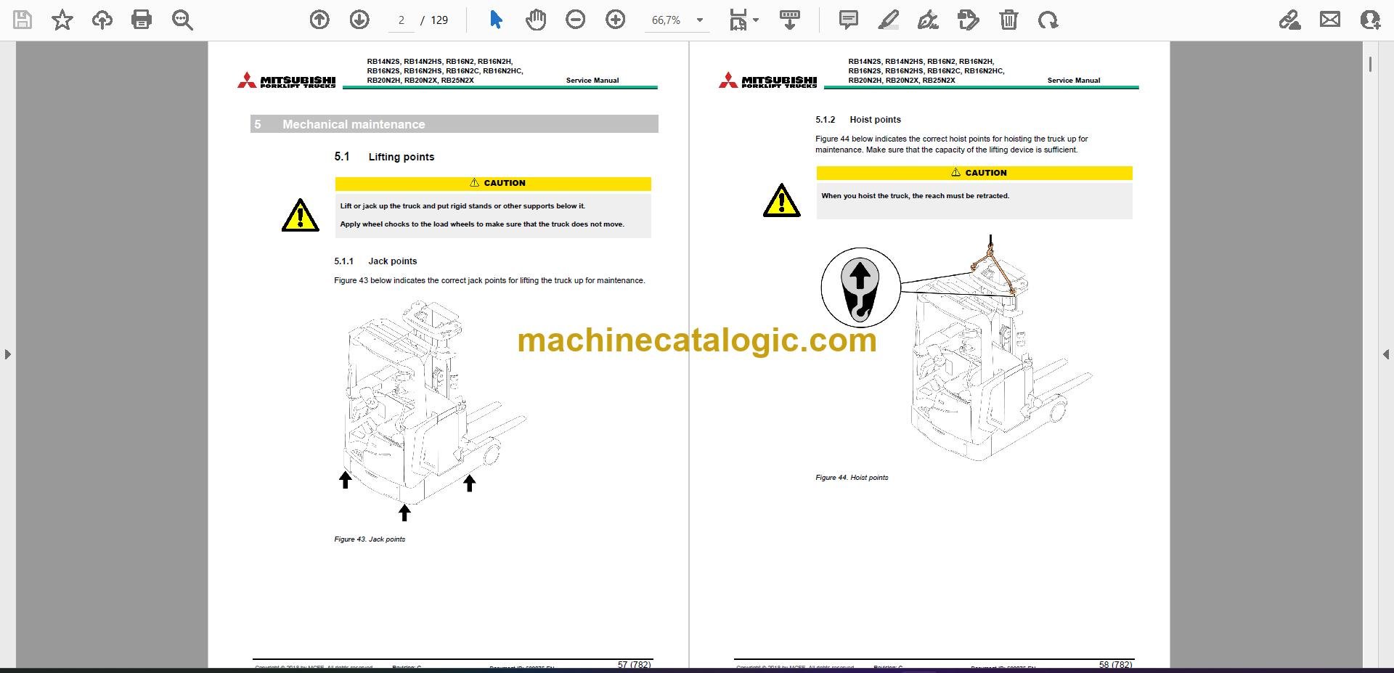Click the 'Figure 43. Jack points' caption
This screenshot has height=673, width=1394.
pos(370,539)
